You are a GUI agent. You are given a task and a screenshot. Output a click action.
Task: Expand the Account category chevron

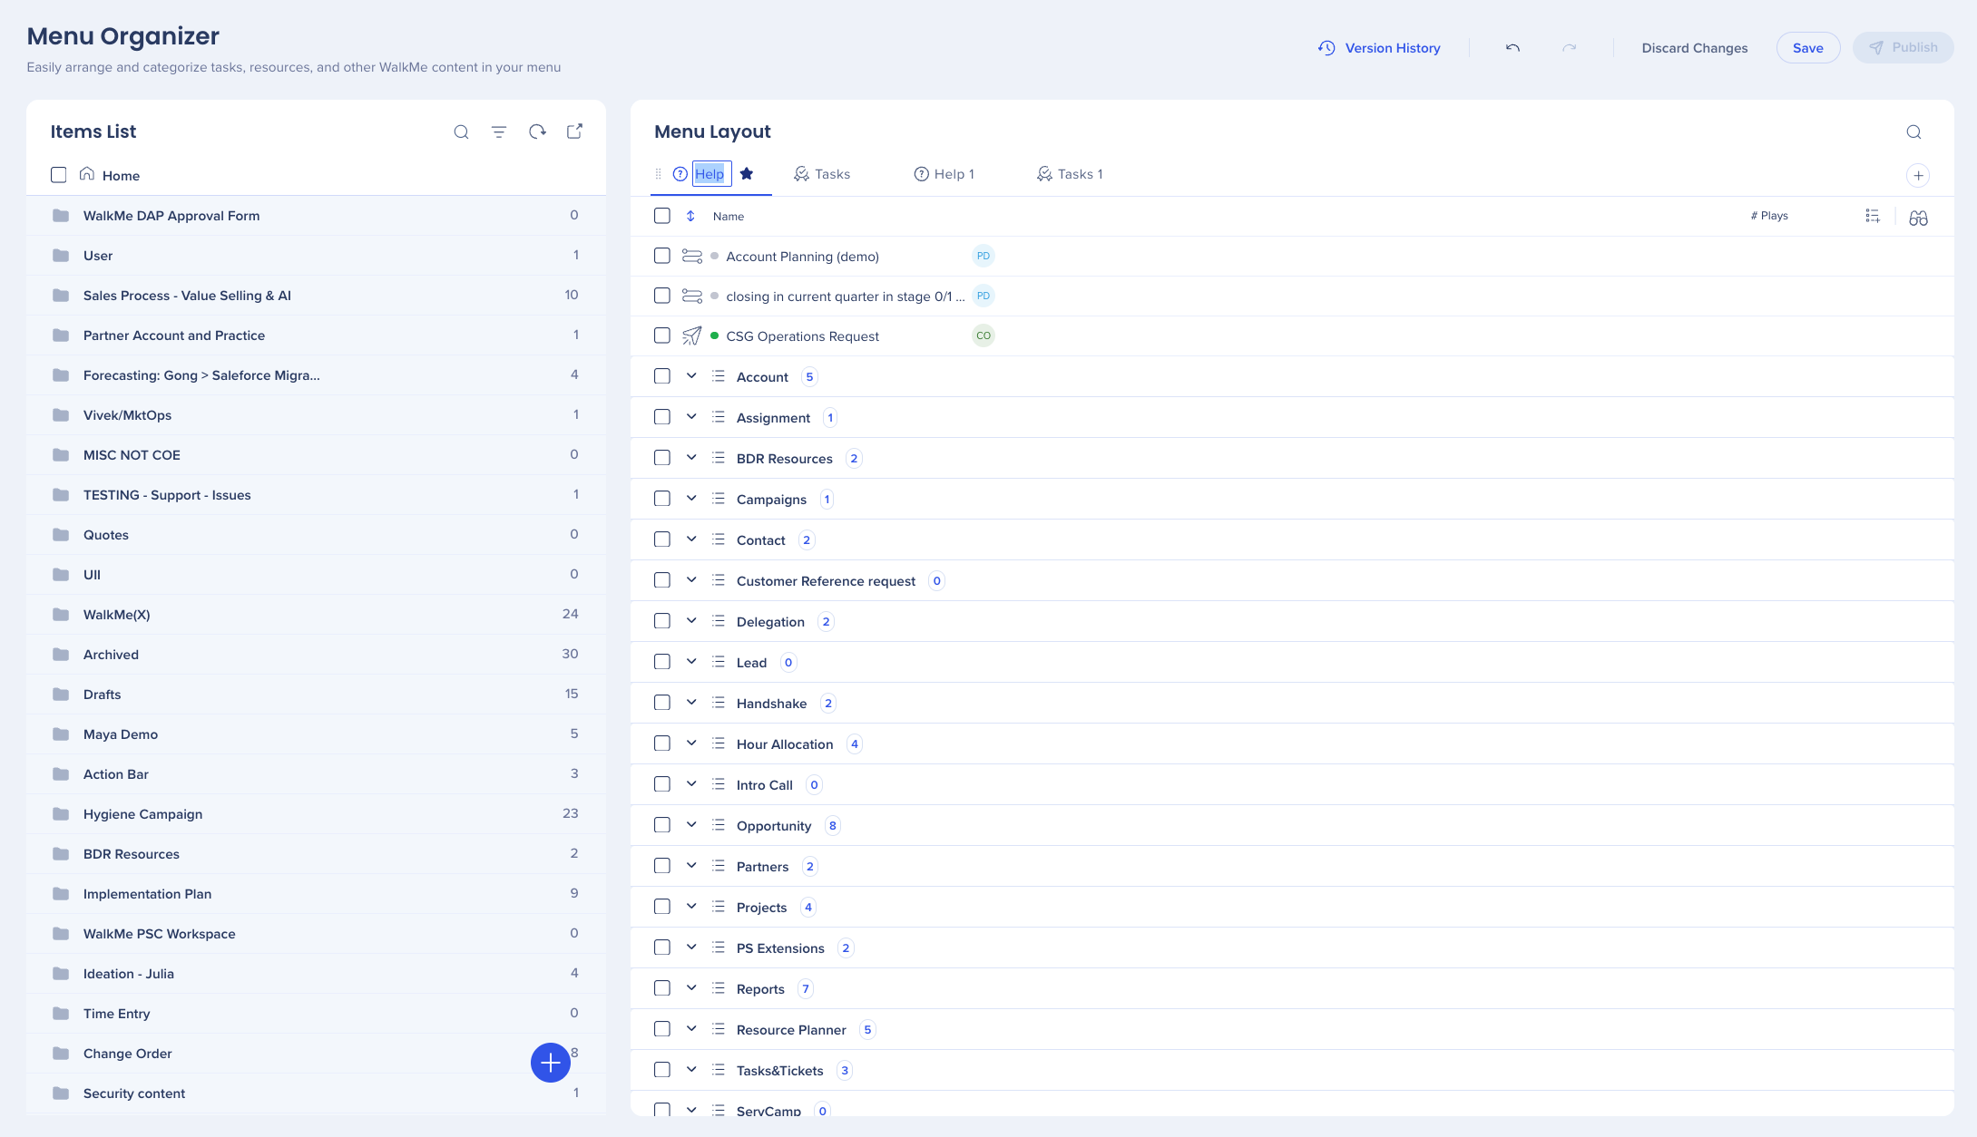coord(691,376)
